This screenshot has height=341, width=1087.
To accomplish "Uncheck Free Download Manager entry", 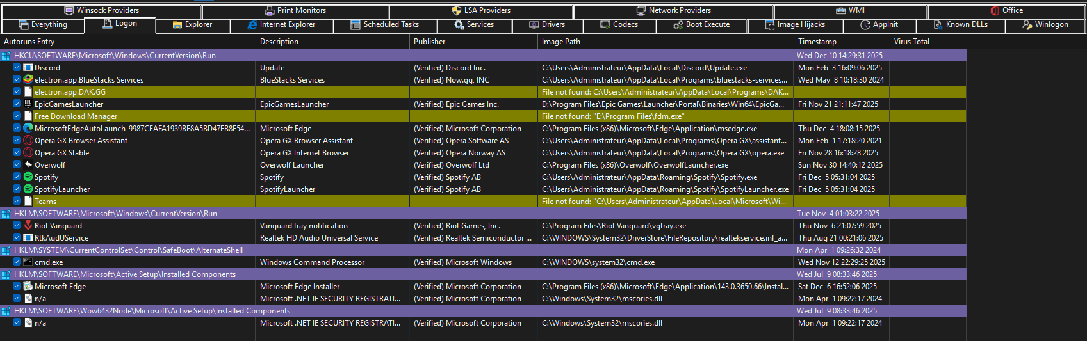I will tap(17, 116).
